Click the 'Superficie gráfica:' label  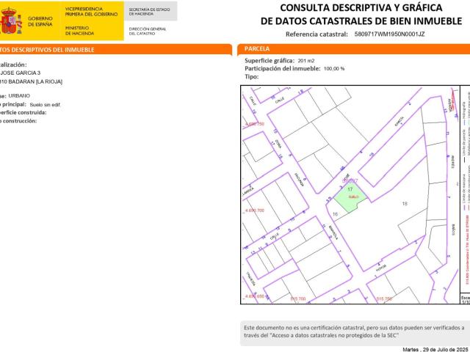[x=270, y=60]
